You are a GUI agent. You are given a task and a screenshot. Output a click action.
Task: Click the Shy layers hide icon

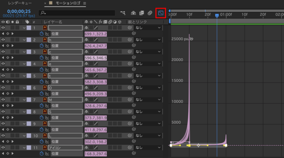(133, 13)
